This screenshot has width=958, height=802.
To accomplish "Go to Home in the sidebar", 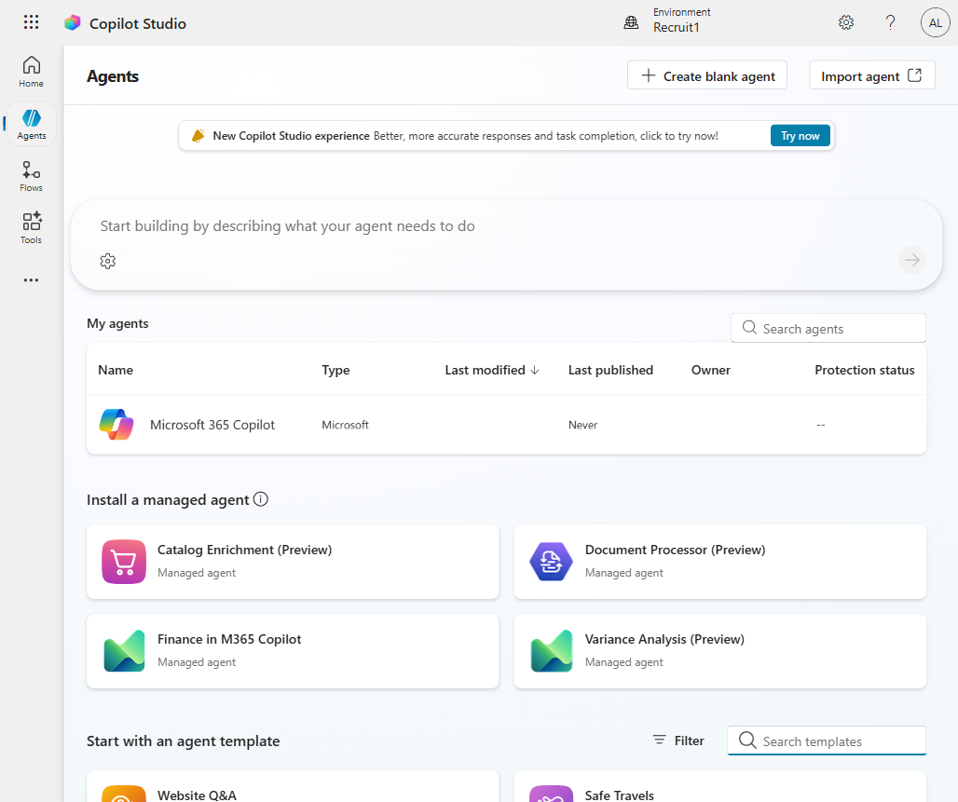I will click(x=31, y=72).
